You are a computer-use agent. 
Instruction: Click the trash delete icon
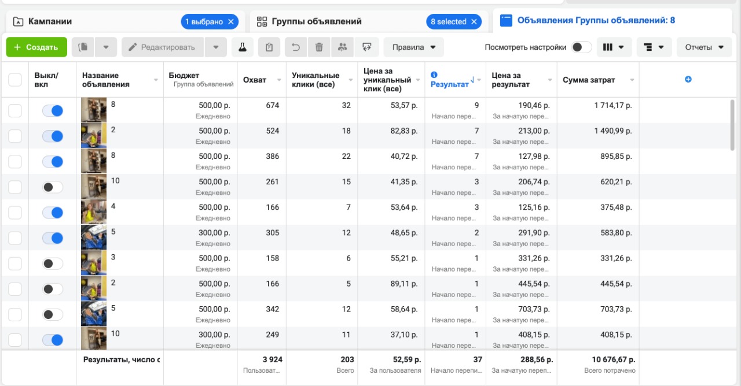point(319,47)
